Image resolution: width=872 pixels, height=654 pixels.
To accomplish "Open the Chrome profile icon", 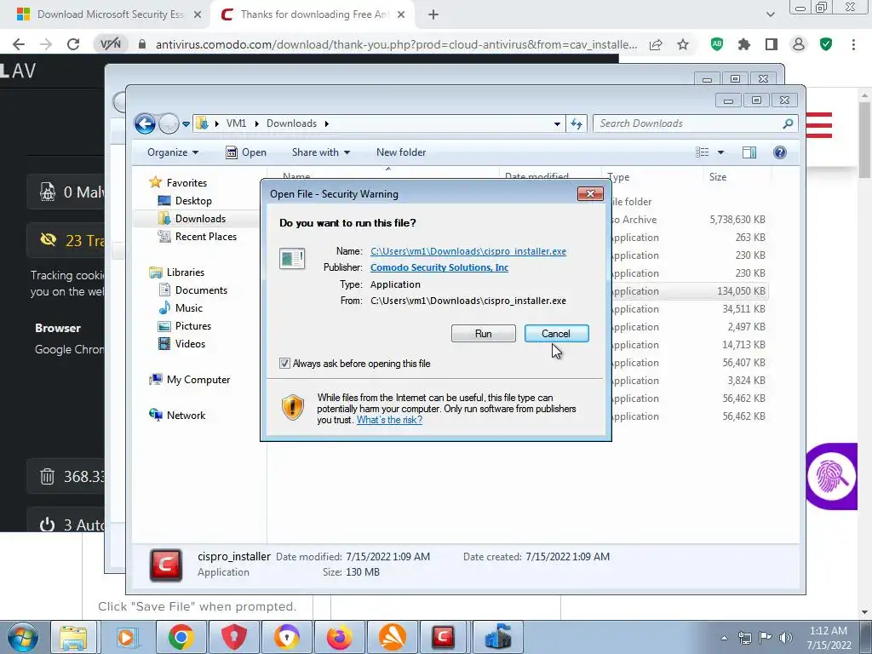I will pos(799,44).
